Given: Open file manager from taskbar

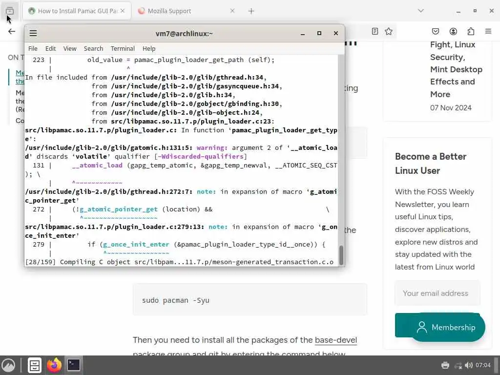Looking at the screenshot, I should tap(35, 365).
